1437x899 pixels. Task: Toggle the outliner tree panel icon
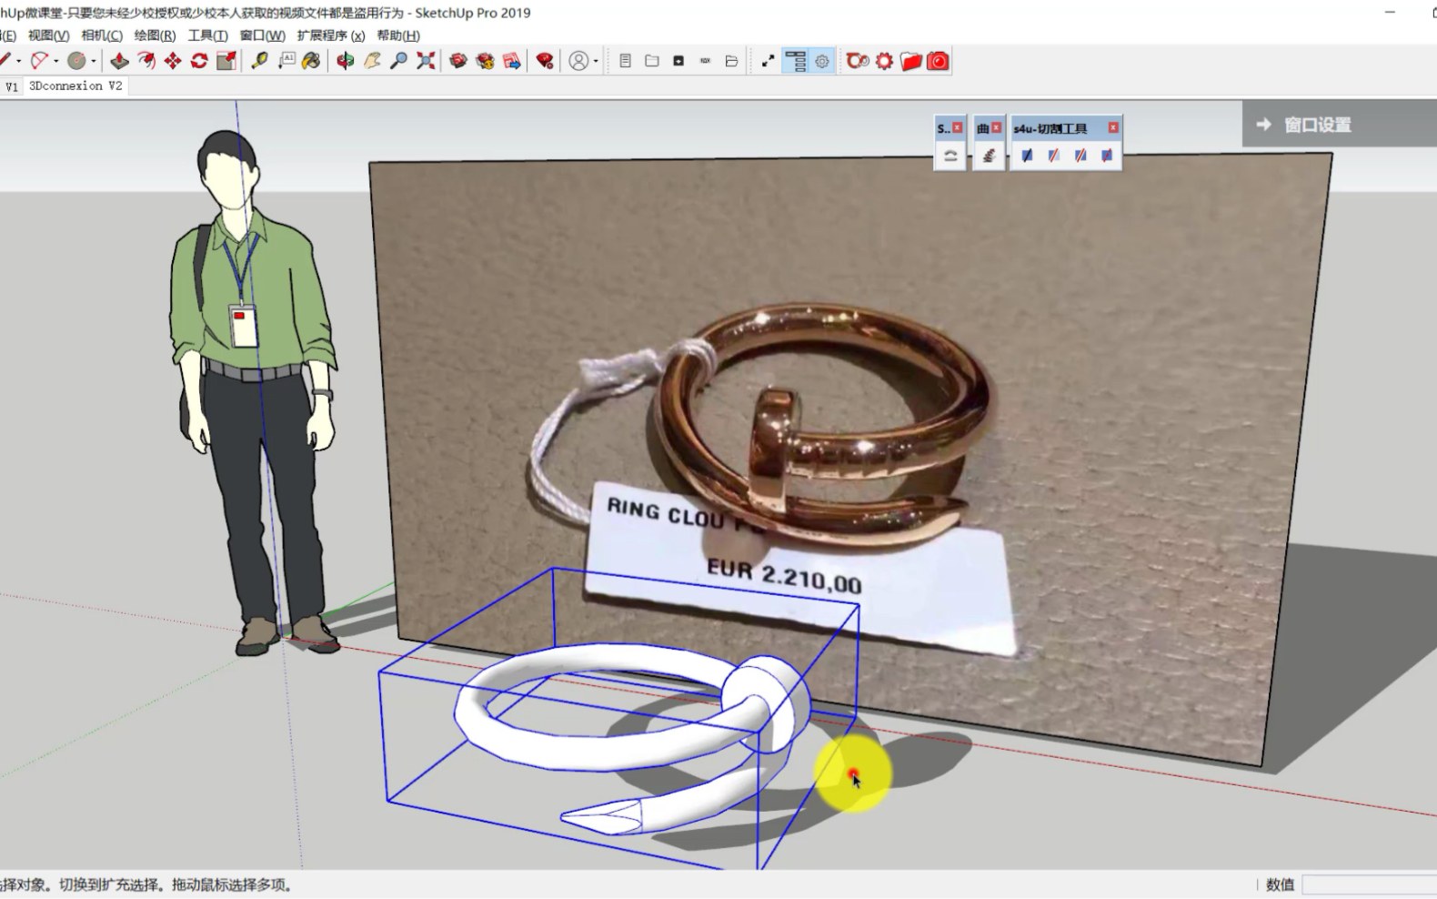click(x=795, y=61)
